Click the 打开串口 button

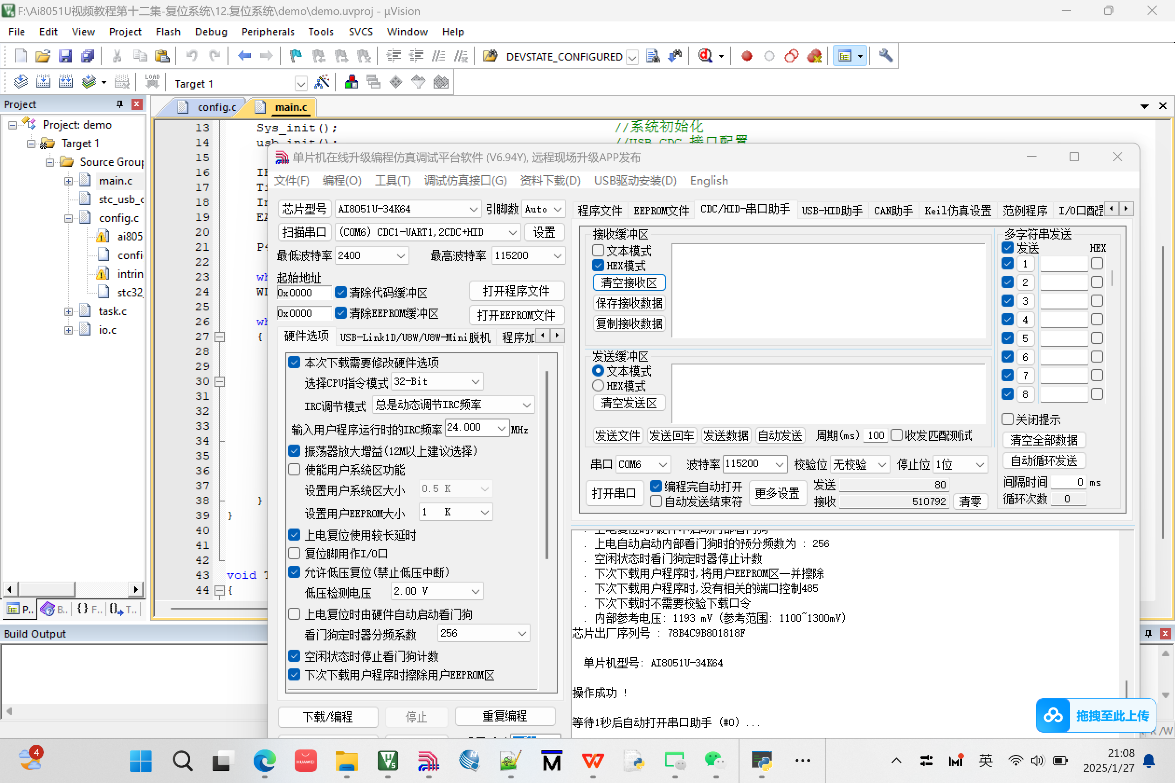coord(614,494)
